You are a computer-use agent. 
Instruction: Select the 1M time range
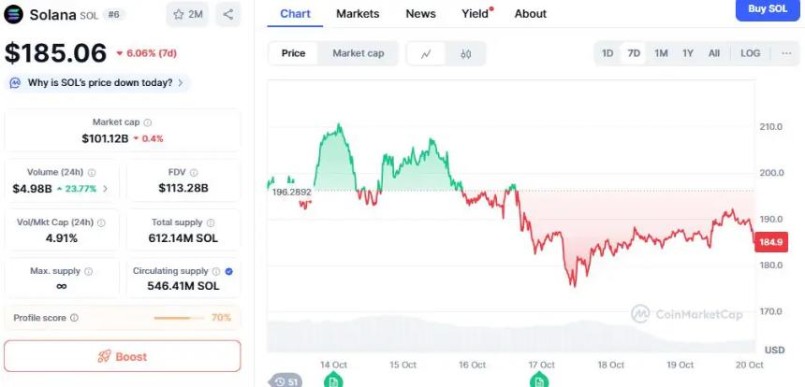click(661, 53)
